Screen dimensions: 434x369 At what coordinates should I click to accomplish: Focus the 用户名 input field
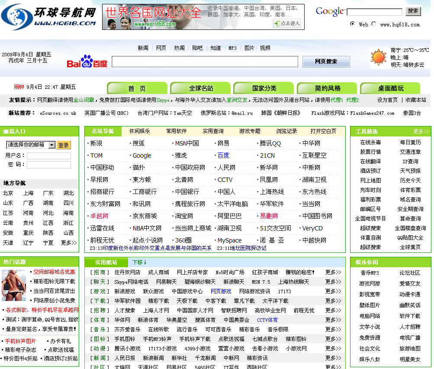49,156
